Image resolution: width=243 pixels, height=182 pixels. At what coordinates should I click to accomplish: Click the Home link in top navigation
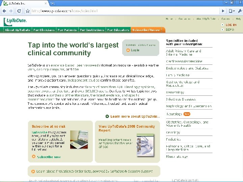(169, 19)
